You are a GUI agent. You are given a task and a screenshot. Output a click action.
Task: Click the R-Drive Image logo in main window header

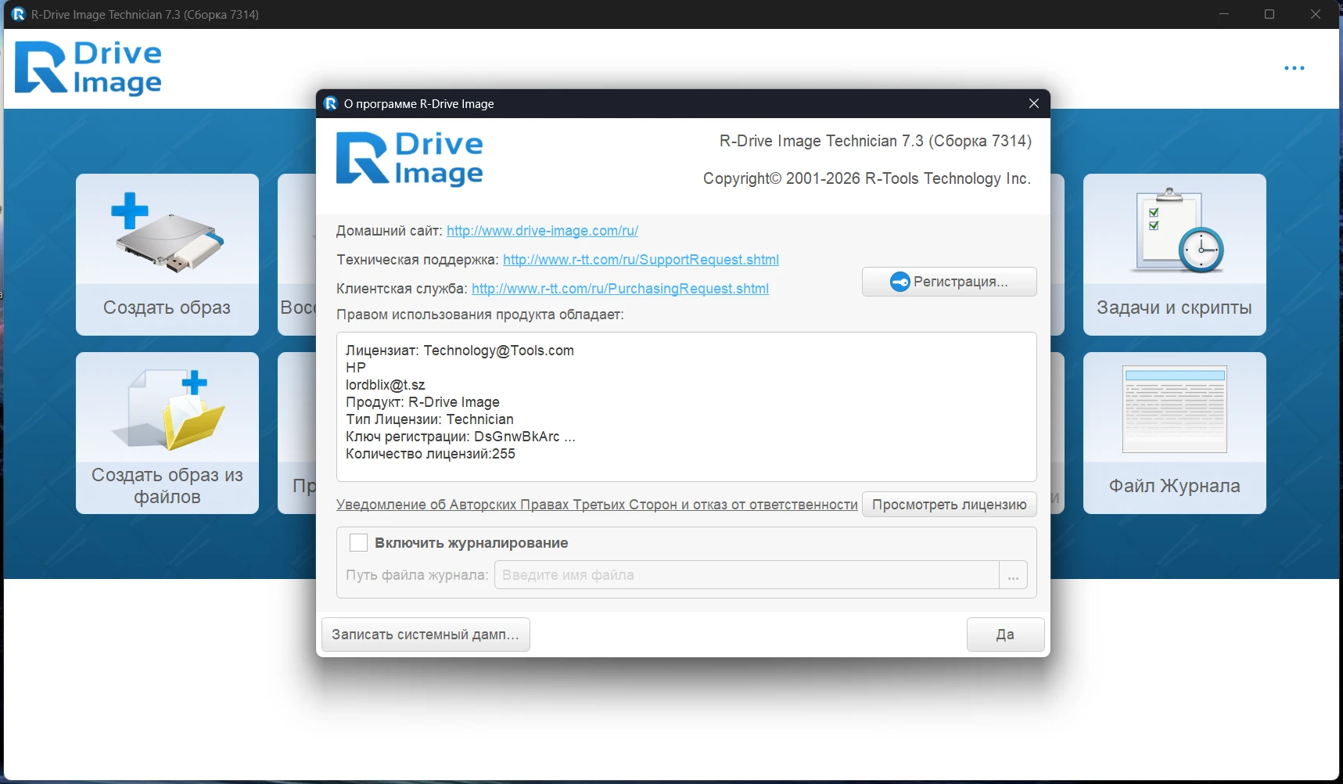(x=88, y=68)
